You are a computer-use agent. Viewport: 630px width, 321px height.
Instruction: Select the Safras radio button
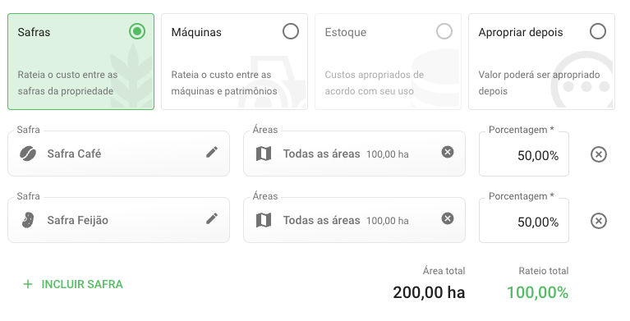(137, 31)
